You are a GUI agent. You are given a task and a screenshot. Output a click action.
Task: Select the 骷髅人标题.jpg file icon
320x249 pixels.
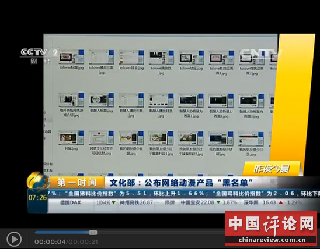101,100
